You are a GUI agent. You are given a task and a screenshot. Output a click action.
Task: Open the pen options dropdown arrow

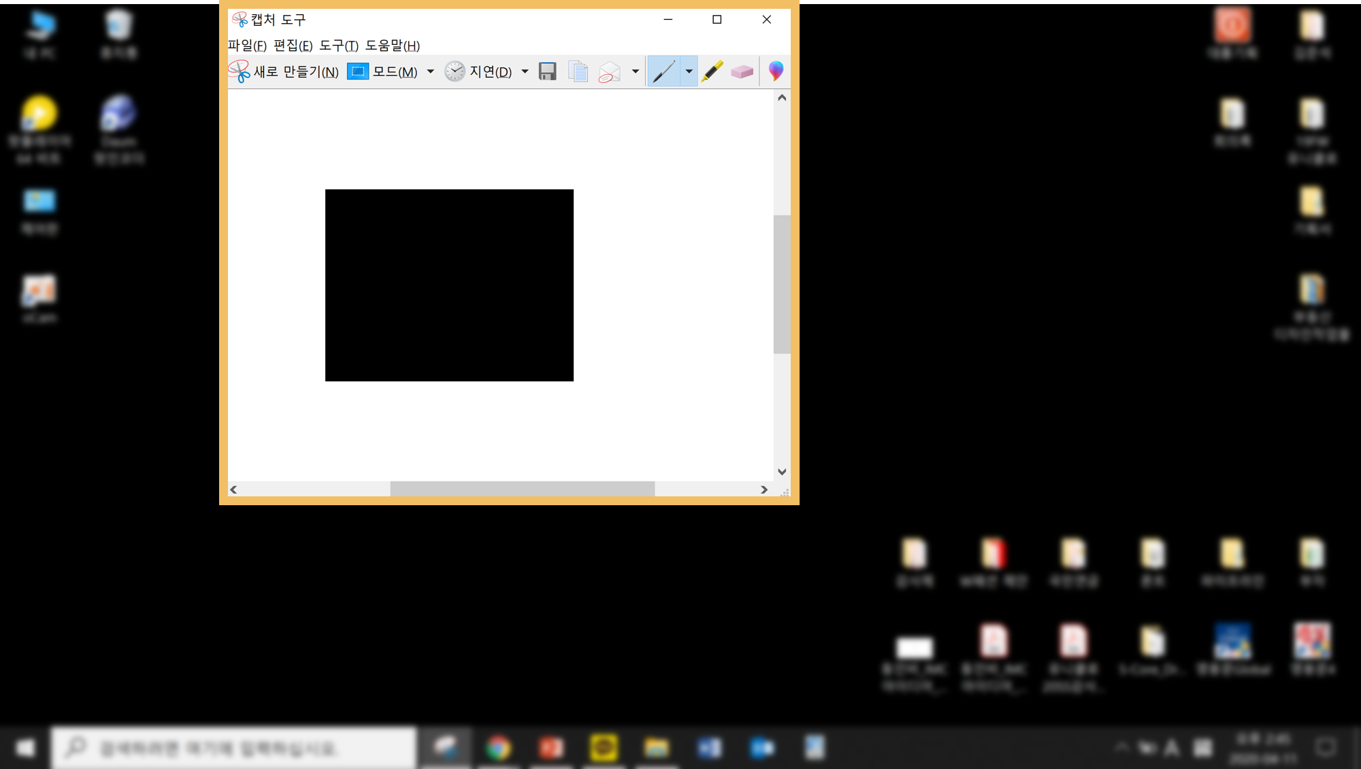pos(689,71)
